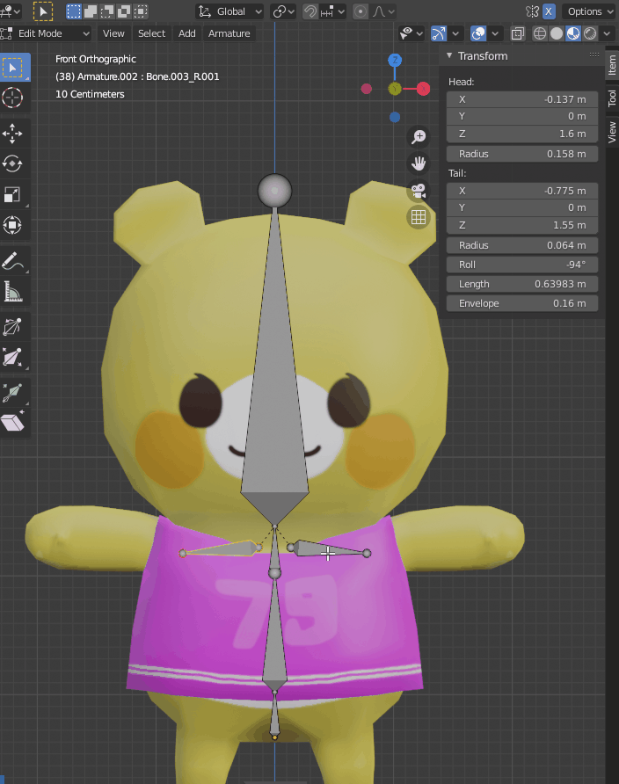Click the Envelope field 0.16 m
The width and height of the screenshot is (619, 784).
[x=522, y=303]
